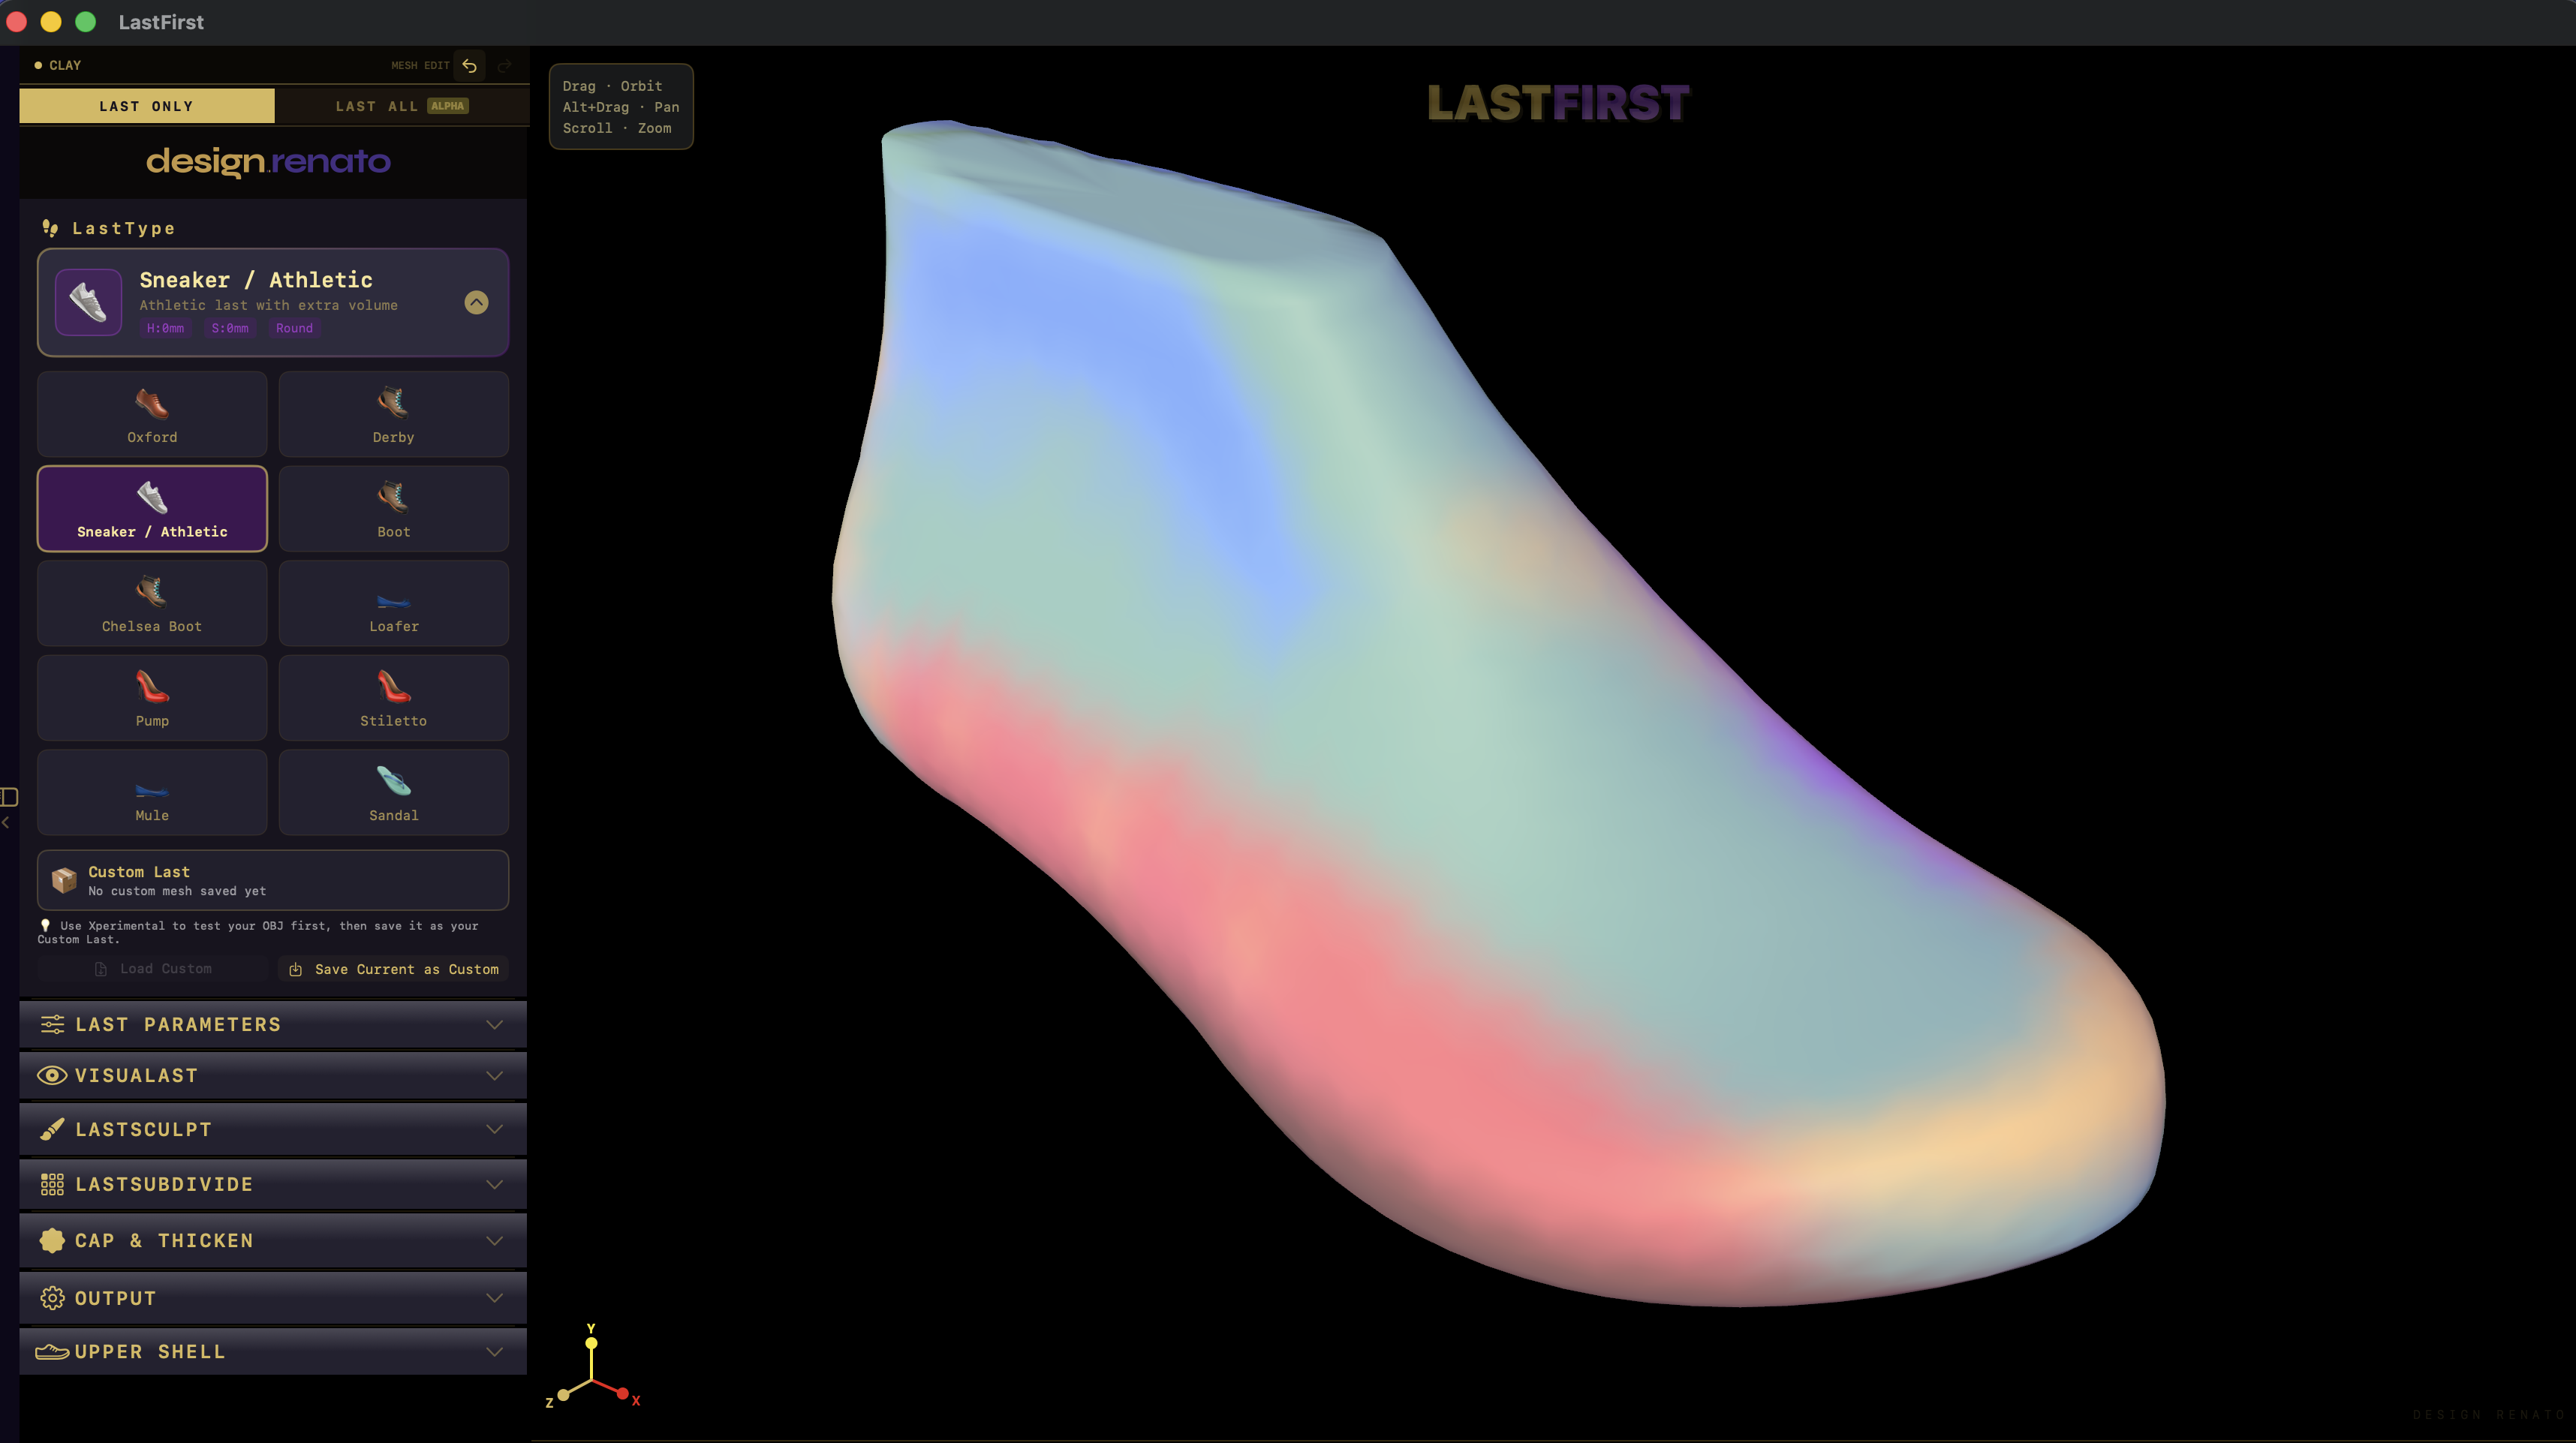The image size is (2576, 1443).
Task: Collapse the Sneaker / Athletic details card
Action: coord(477,303)
